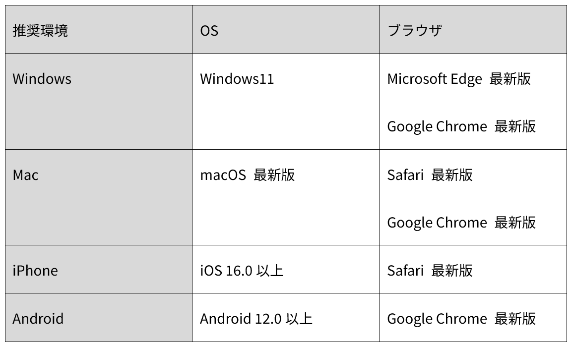
Task: Click the iOS 16.0 以上 cell
Action: coord(242,271)
